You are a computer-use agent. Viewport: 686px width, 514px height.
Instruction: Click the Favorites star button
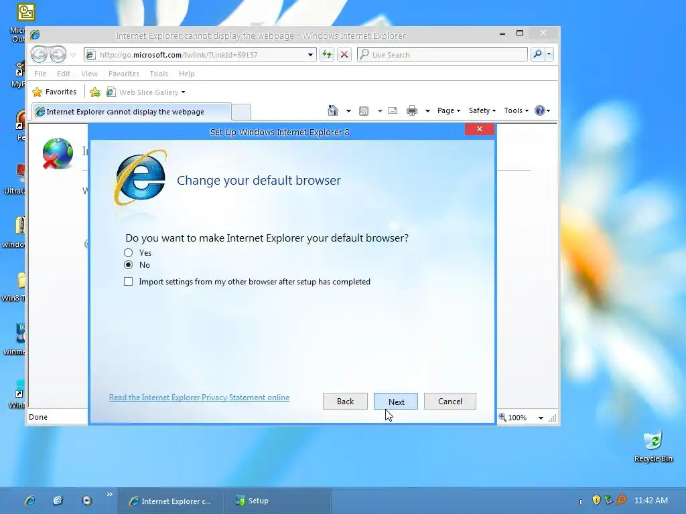tap(55, 92)
